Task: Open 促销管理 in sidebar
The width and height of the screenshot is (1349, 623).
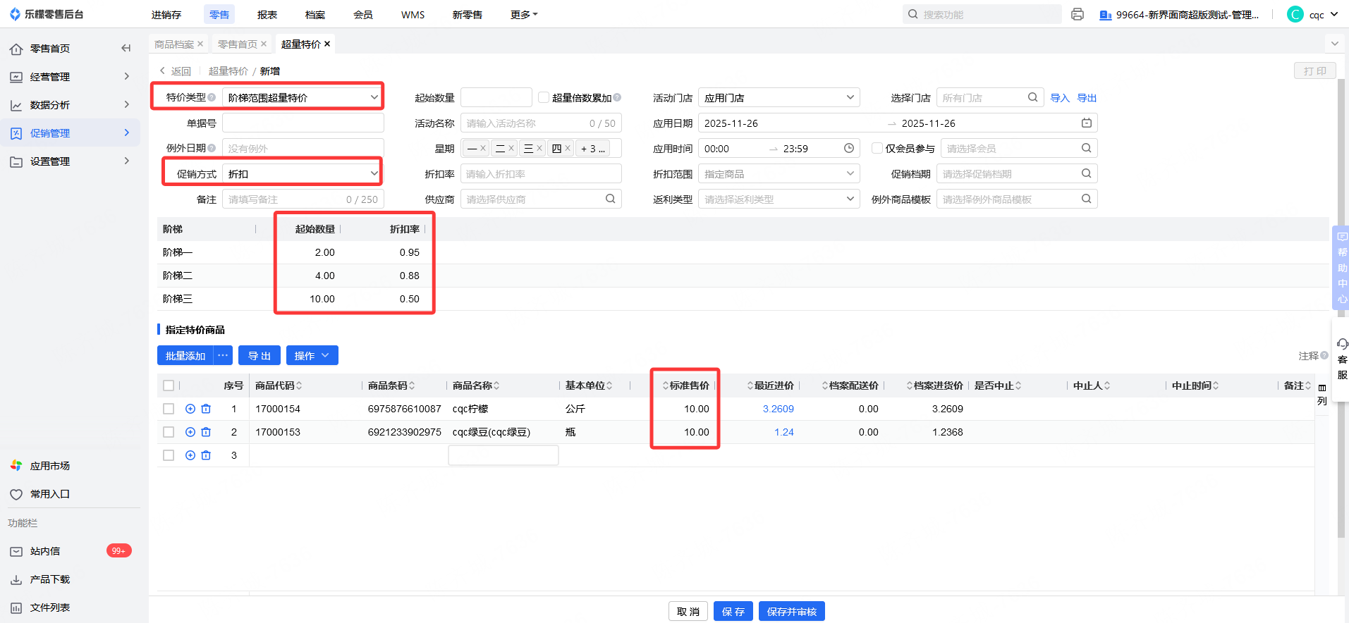Action: (x=71, y=133)
